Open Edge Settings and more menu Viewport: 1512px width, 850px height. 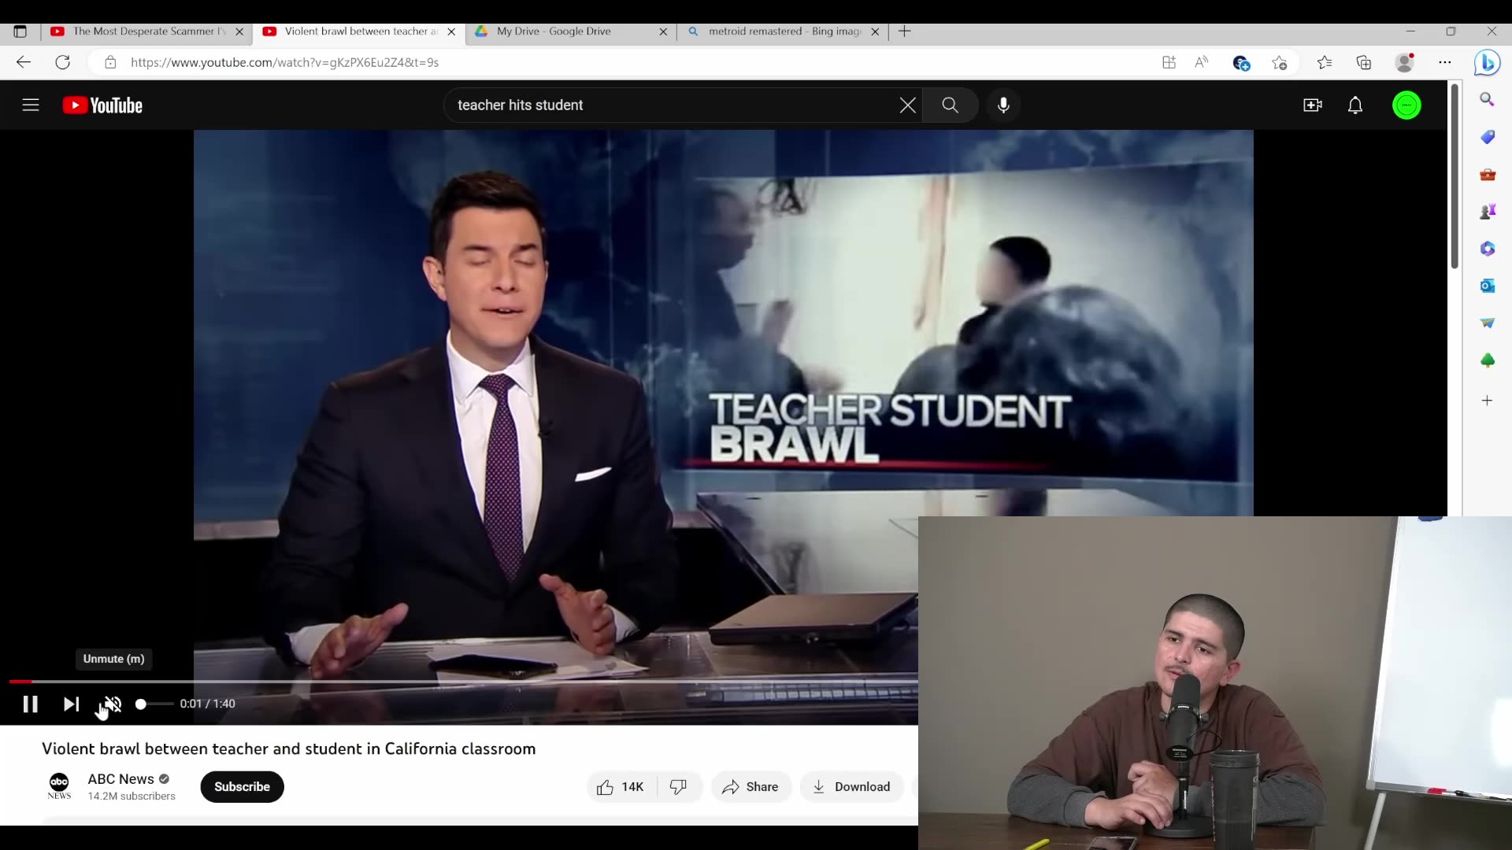pos(1444,62)
